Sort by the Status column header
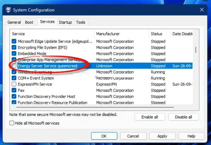Viewport: 211px width, 145px height. click(x=160, y=34)
